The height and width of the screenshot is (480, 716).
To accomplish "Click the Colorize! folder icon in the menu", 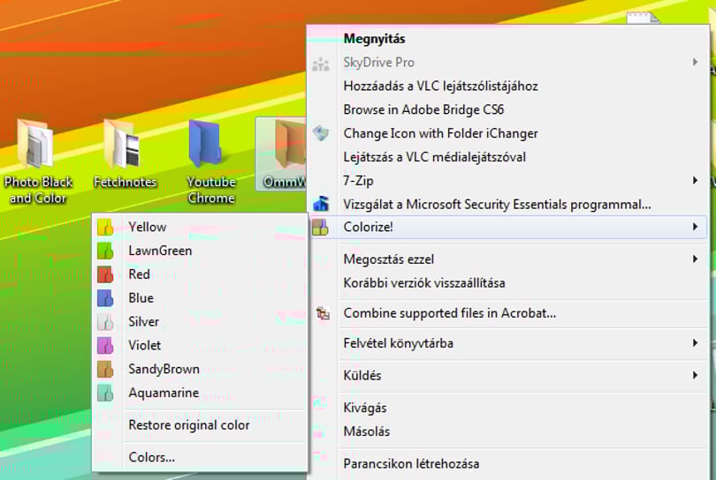I will pyautogui.click(x=320, y=227).
